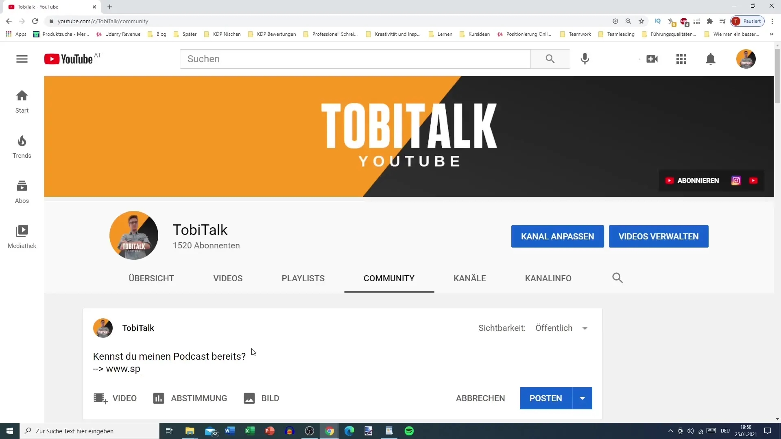This screenshot has height=439, width=781.
Task: Click the TobiTalk channel profile picture
Action: tap(134, 235)
